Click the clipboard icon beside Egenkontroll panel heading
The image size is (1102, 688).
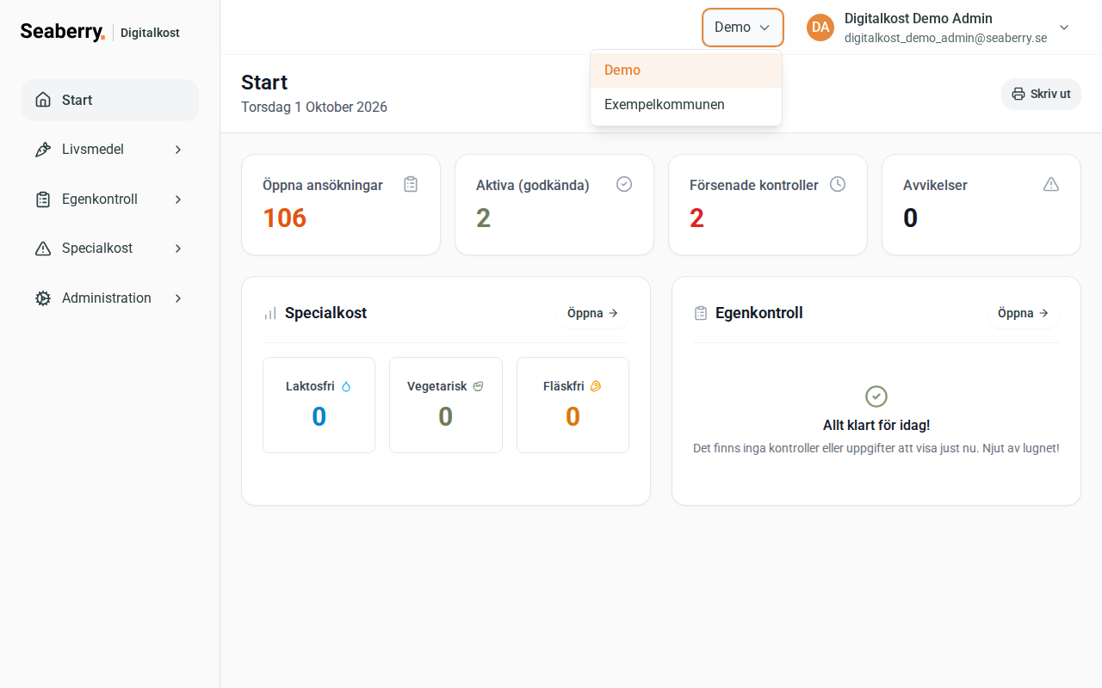coord(701,313)
